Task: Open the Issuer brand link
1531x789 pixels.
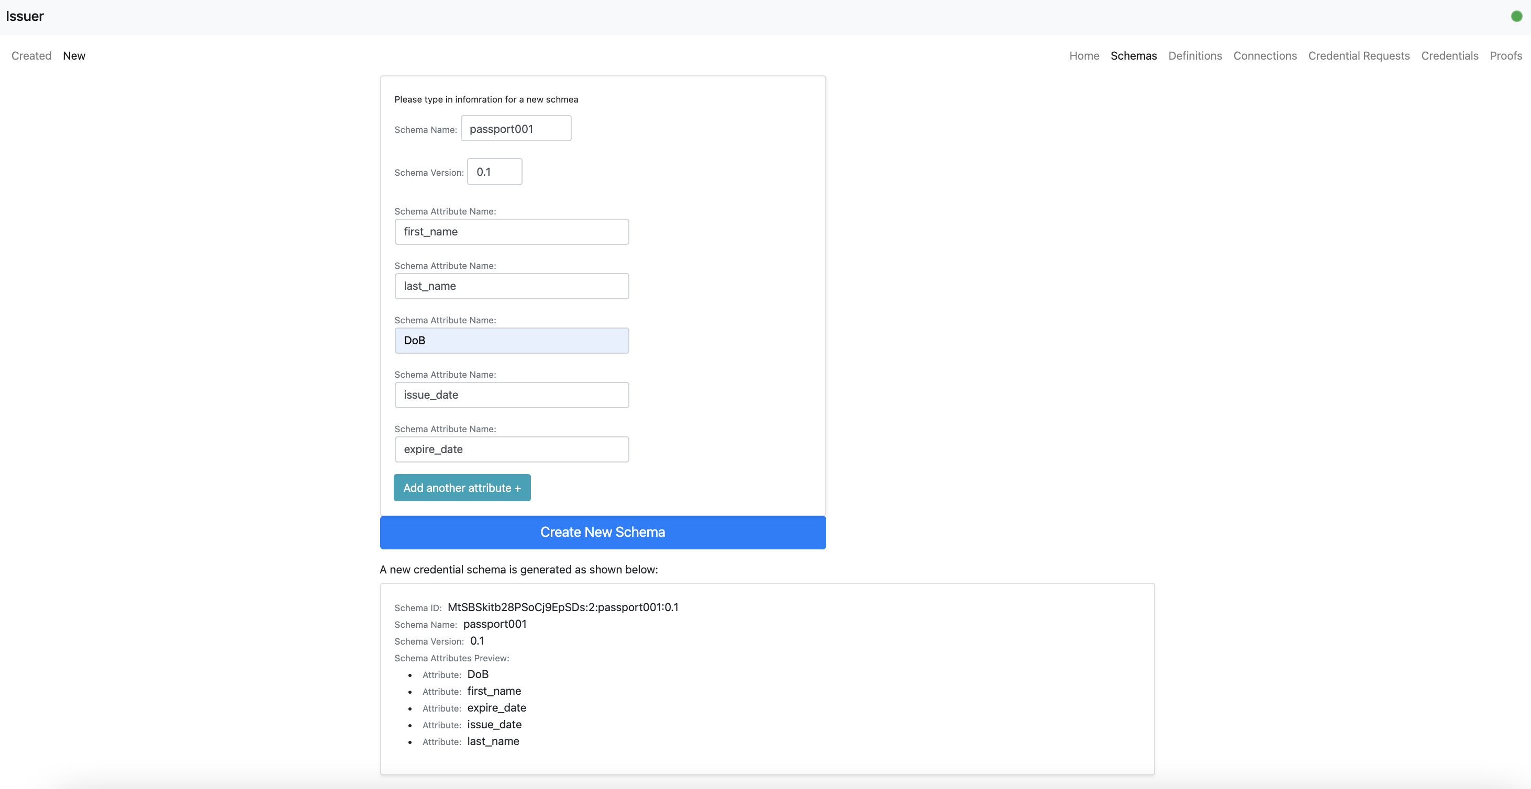Action: pyautogui.click(x=25, y=16)
